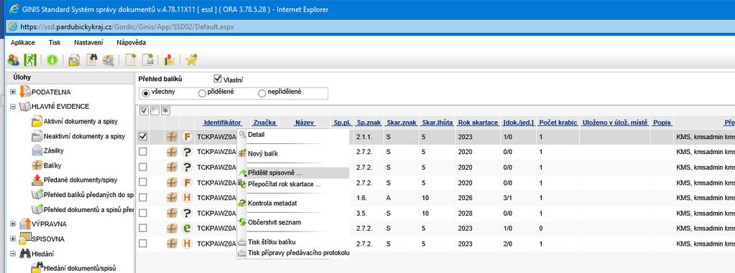
Task: Open the Aplikace menu
Action: click(x=23, y=42)
